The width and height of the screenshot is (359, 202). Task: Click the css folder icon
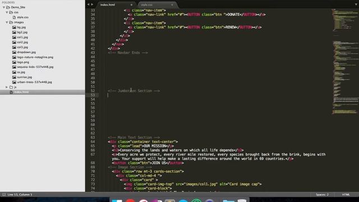click(11, 12)
